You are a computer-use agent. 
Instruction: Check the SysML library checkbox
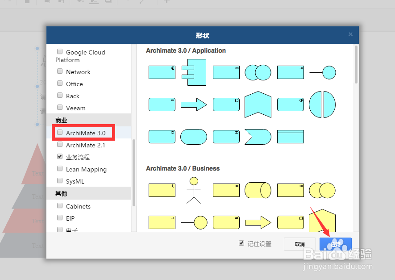tap(60, 181)
